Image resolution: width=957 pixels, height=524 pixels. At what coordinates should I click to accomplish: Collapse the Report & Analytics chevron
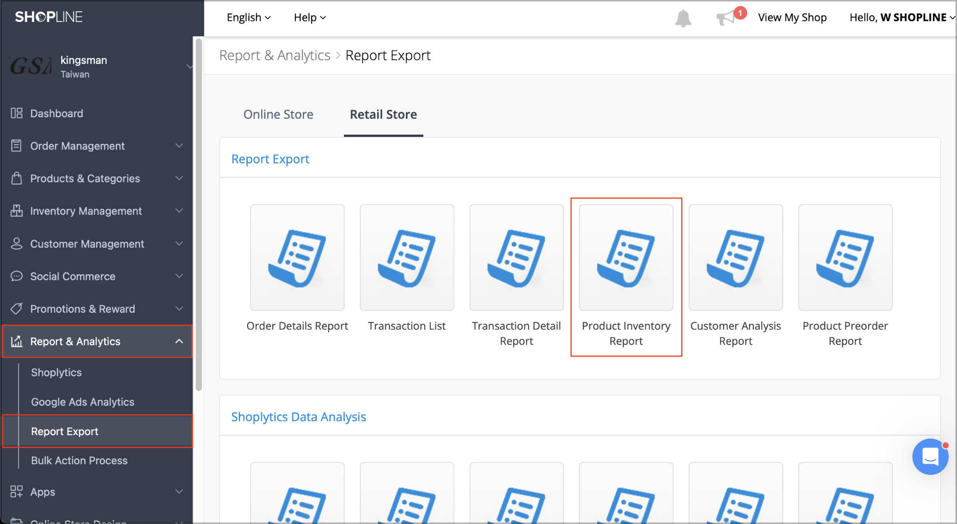(x=179, y=341)
